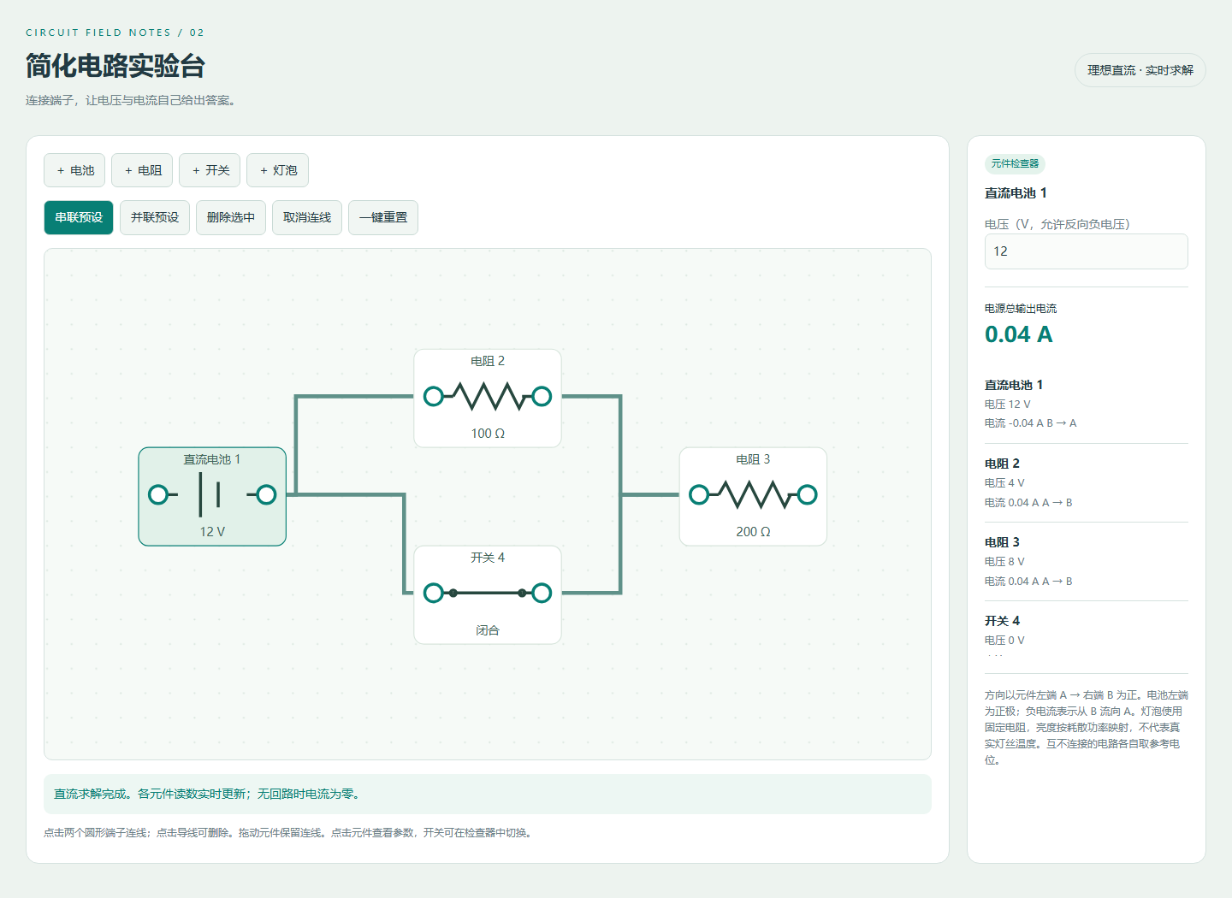Click the right terminal of 直流电池 1
This screenshot has height=898, width=1232.
point(266,494)
